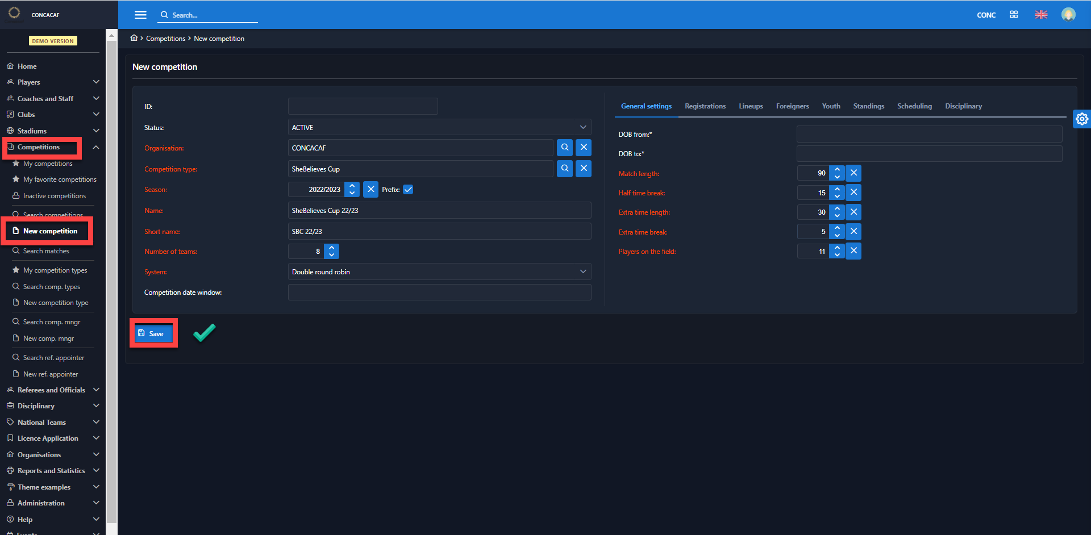Adjust Extra time break stepper
Viewport: 1091px width, 535px height.
pyautogui.click(x=837, y=232)
